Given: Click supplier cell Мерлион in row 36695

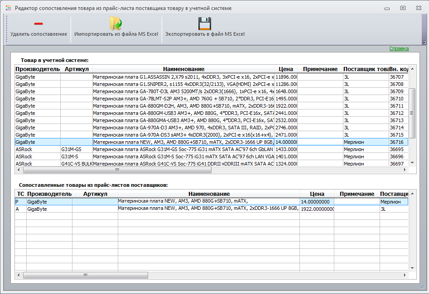Looking at the screenshot, I should (366, 149).
